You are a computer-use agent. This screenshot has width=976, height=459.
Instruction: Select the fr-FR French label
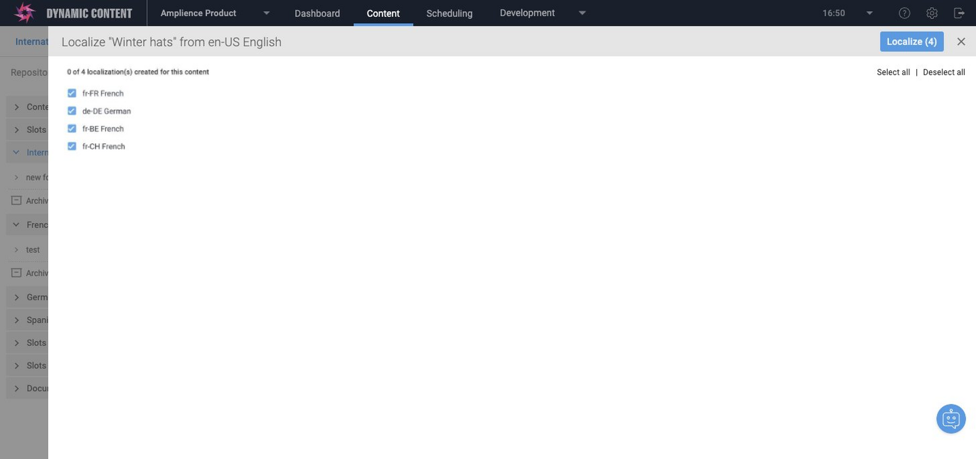click(x=103, y=93)
